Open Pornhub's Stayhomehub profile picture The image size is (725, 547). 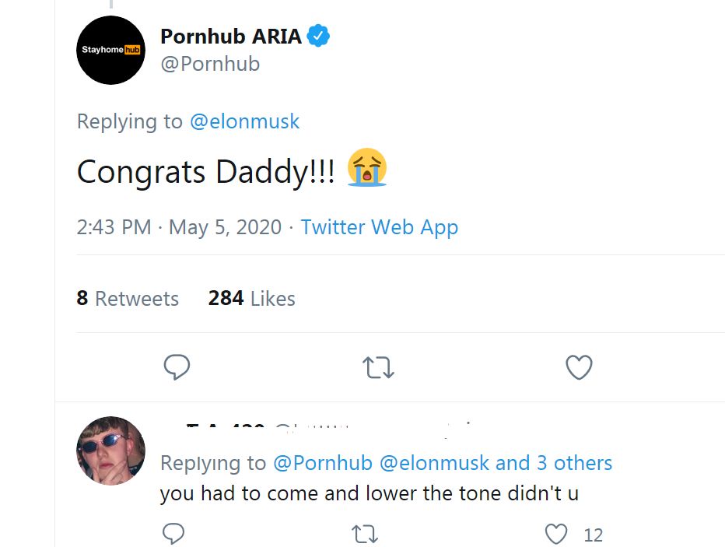[110, 49]
